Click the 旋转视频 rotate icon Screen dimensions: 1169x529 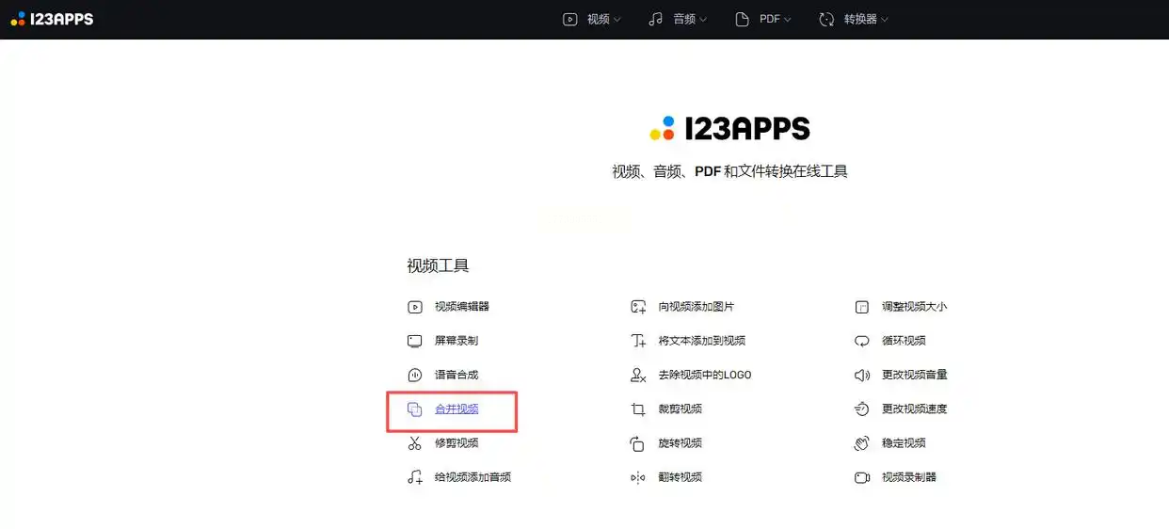(x=638, y=443)
